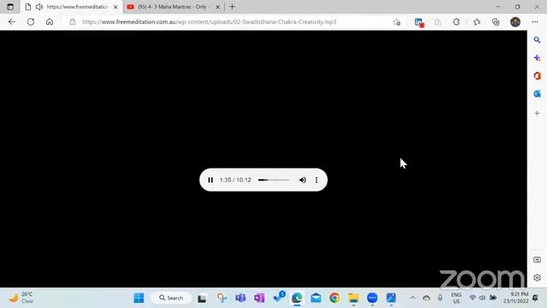Close the 3 Maha Mantras tab

click(217, 7)
